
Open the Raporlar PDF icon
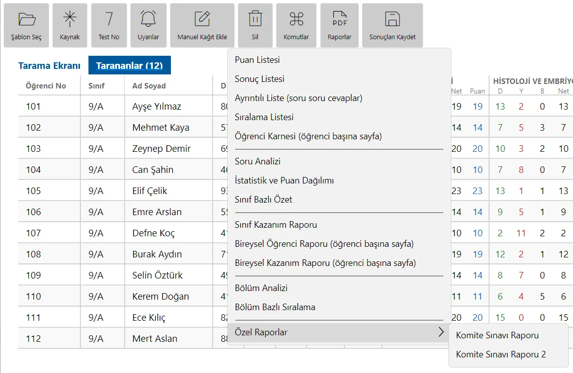339,19
